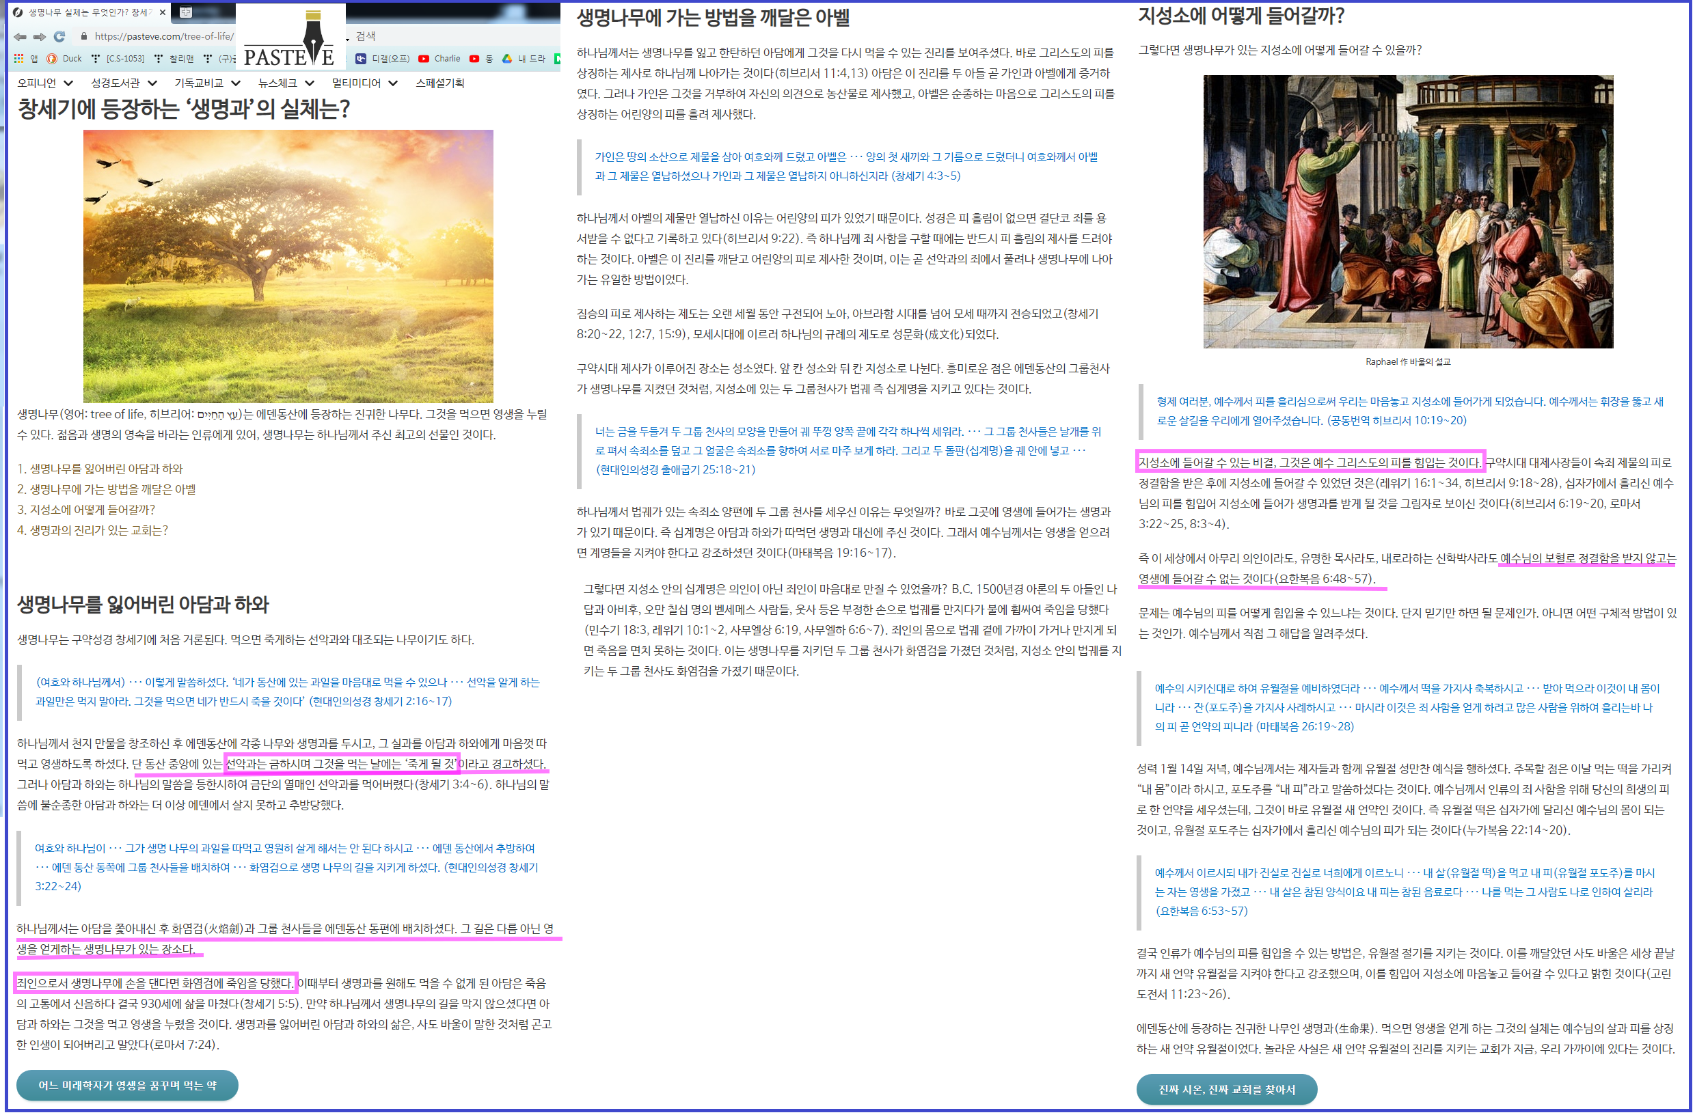Image resolution: width=1695 pixels, height=1115 pixels.
Task: Click the heading 지성소에 어떻게 들어갈까?
Action: 1241,15
